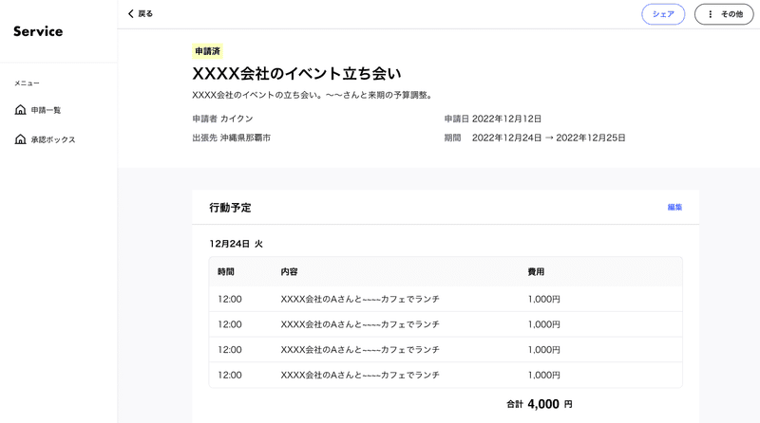The height and width of the screenshot is (423, 760).
Task: Click the home icon beside 申請一覧
Action: pyautogui.click(x=21, y=110)
